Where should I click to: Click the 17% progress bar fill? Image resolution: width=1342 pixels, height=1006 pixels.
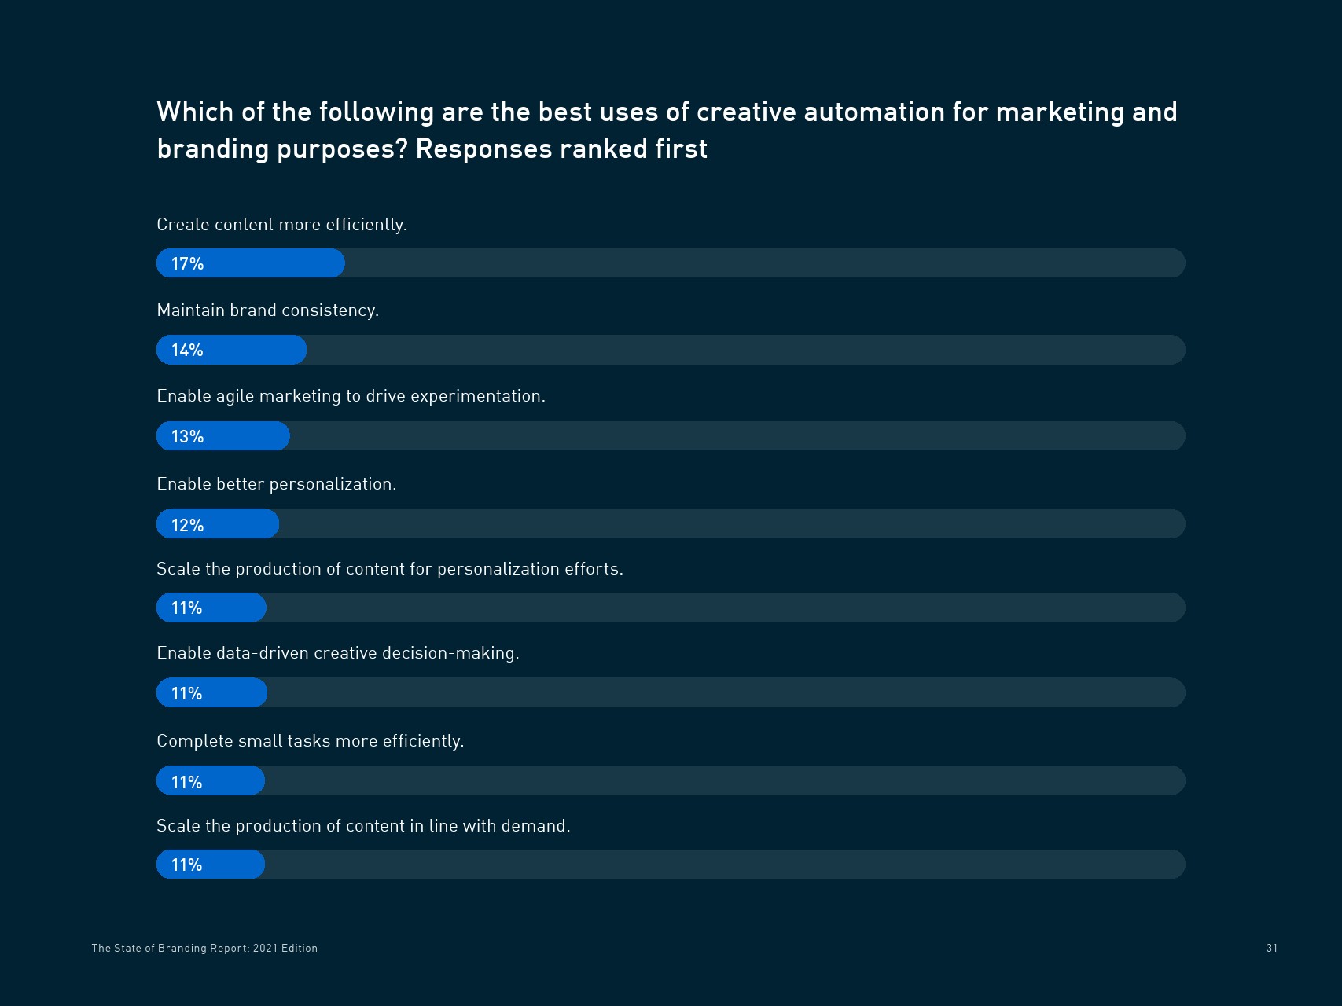(x=250, y=263)
